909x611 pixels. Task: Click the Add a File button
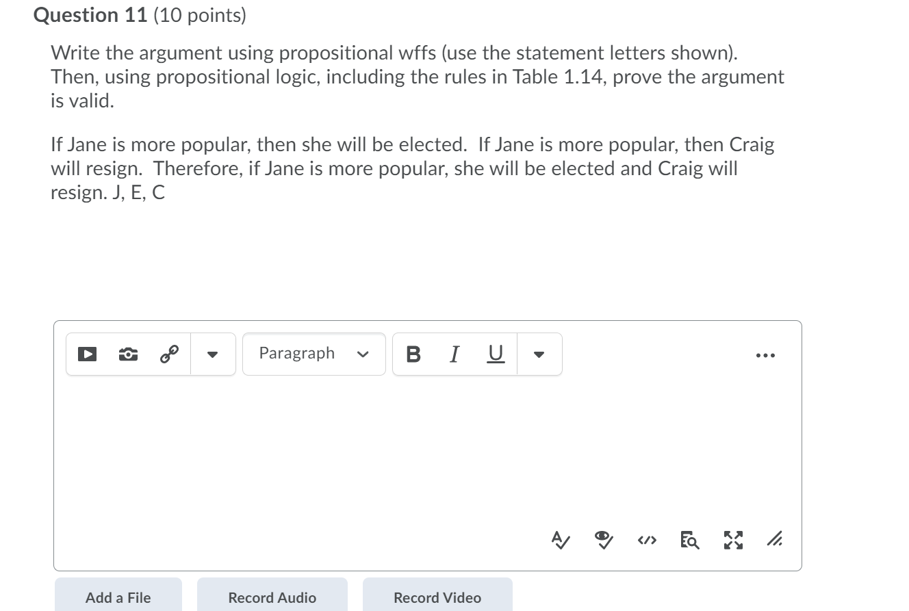coord(118,597)
